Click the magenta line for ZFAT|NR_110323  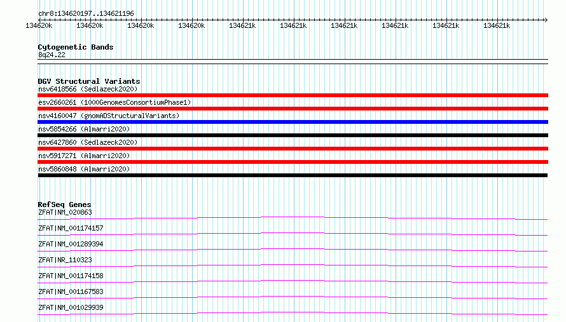point(293,265)
